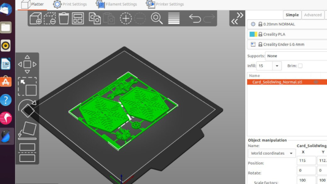The width and height of the screenshot is (327, 184).
Task: Open the Arrange plate icon
Action: [x=78, y=18]
